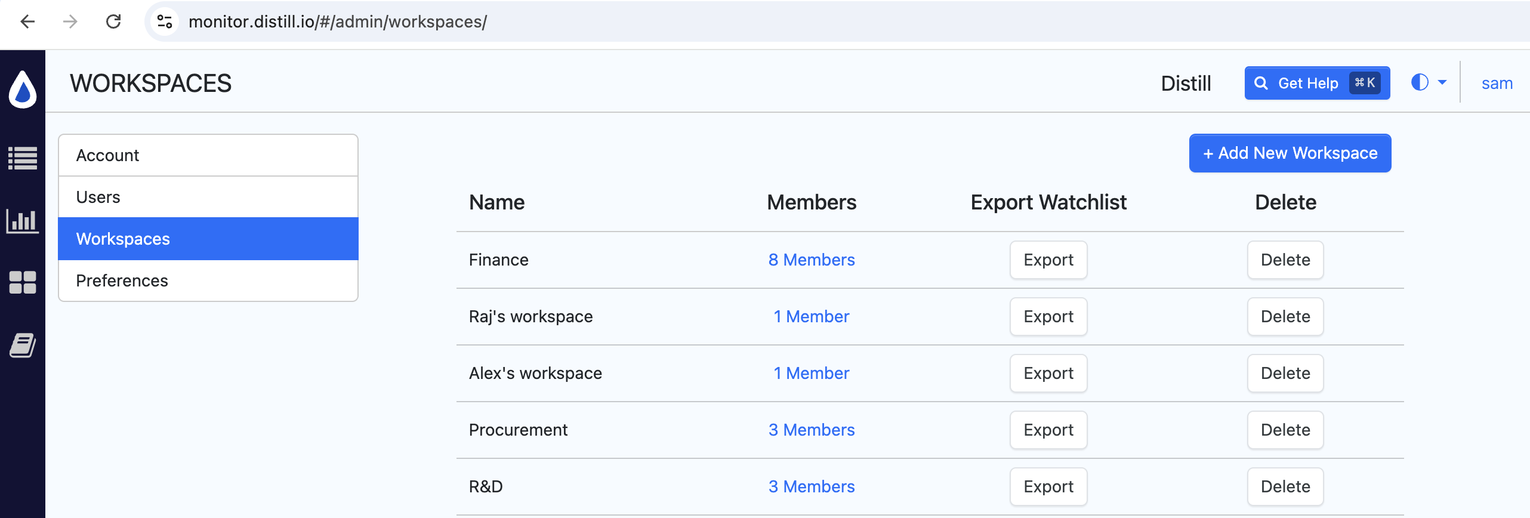Screen dimensions: 1530x518
Task: Open the bar chart stats icon
Action: (23, 221)
